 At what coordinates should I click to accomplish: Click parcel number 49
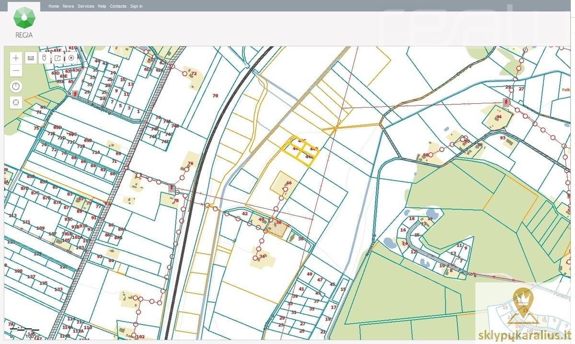(310, 274)
